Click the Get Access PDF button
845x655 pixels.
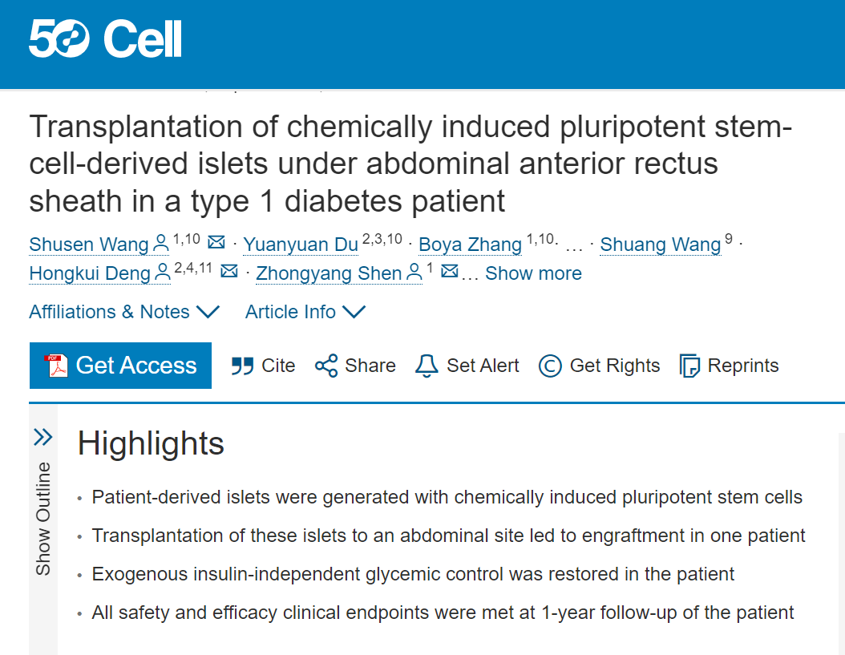click(121, 366)
